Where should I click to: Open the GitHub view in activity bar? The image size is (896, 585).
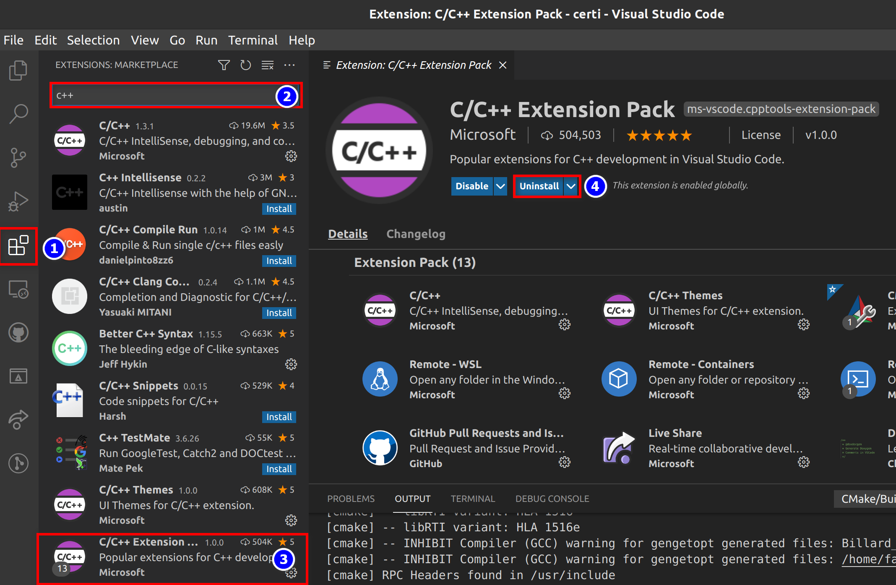[x=18, y=333]
